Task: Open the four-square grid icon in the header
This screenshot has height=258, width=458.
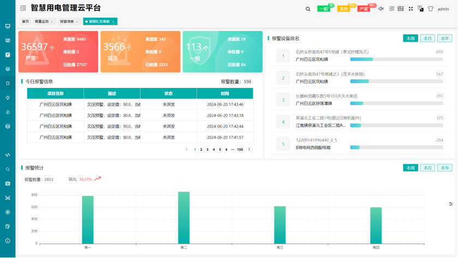Action: pyautogui.click(x=392, y=9)
